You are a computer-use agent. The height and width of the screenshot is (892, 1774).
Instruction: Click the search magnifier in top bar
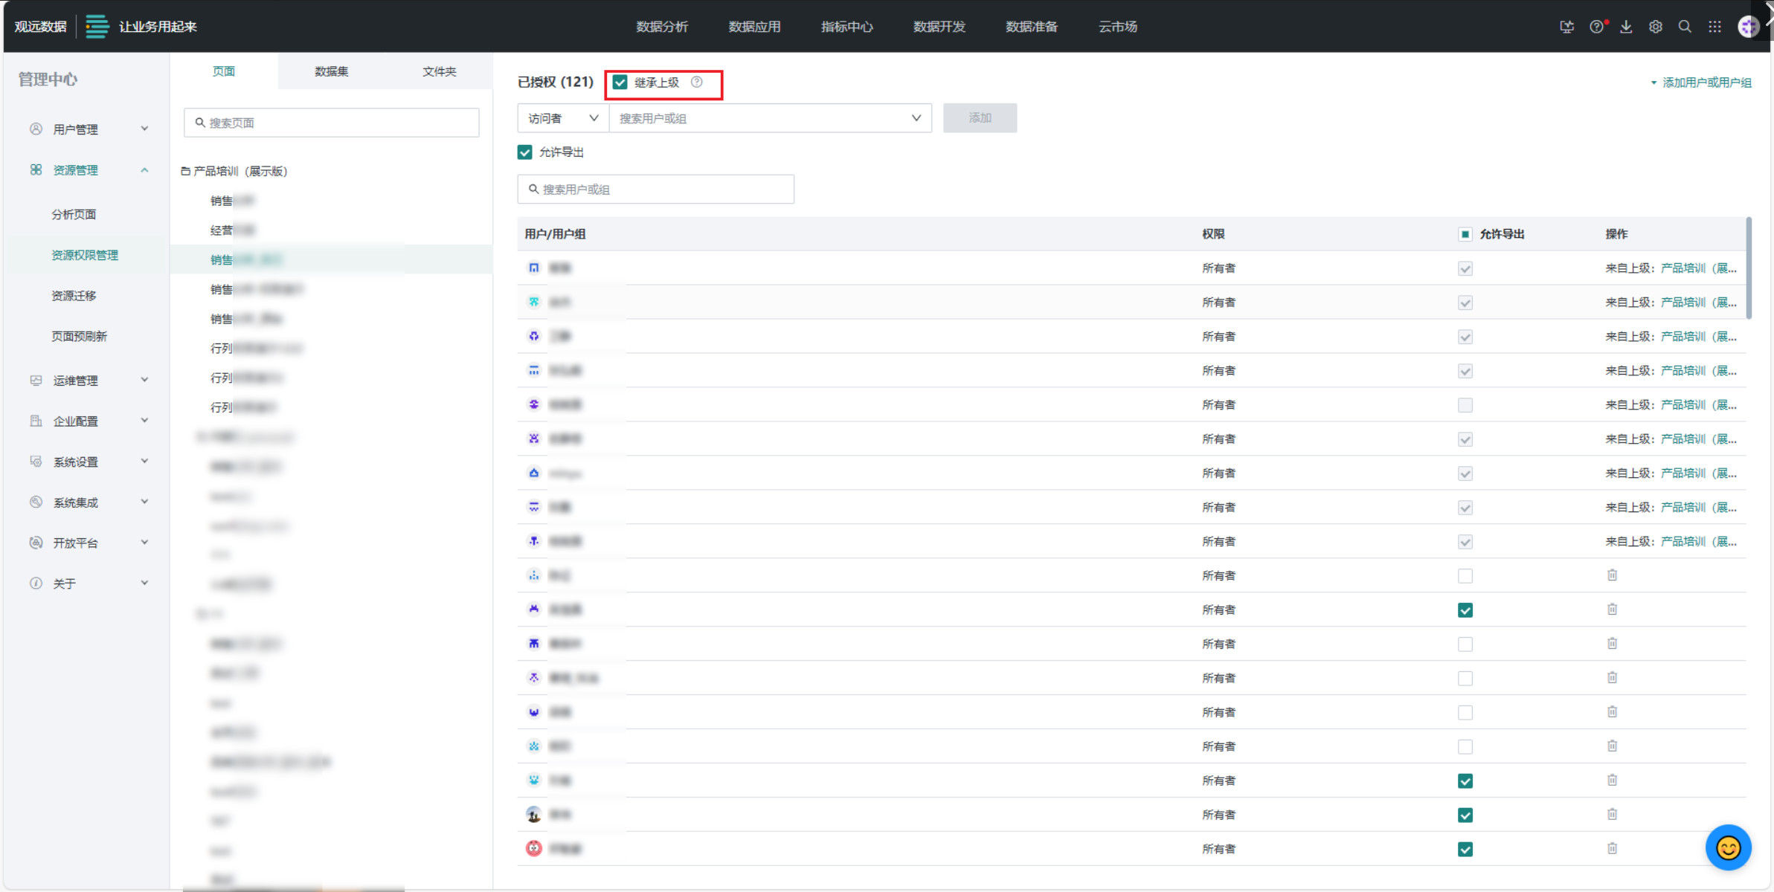pos(1685,27)
